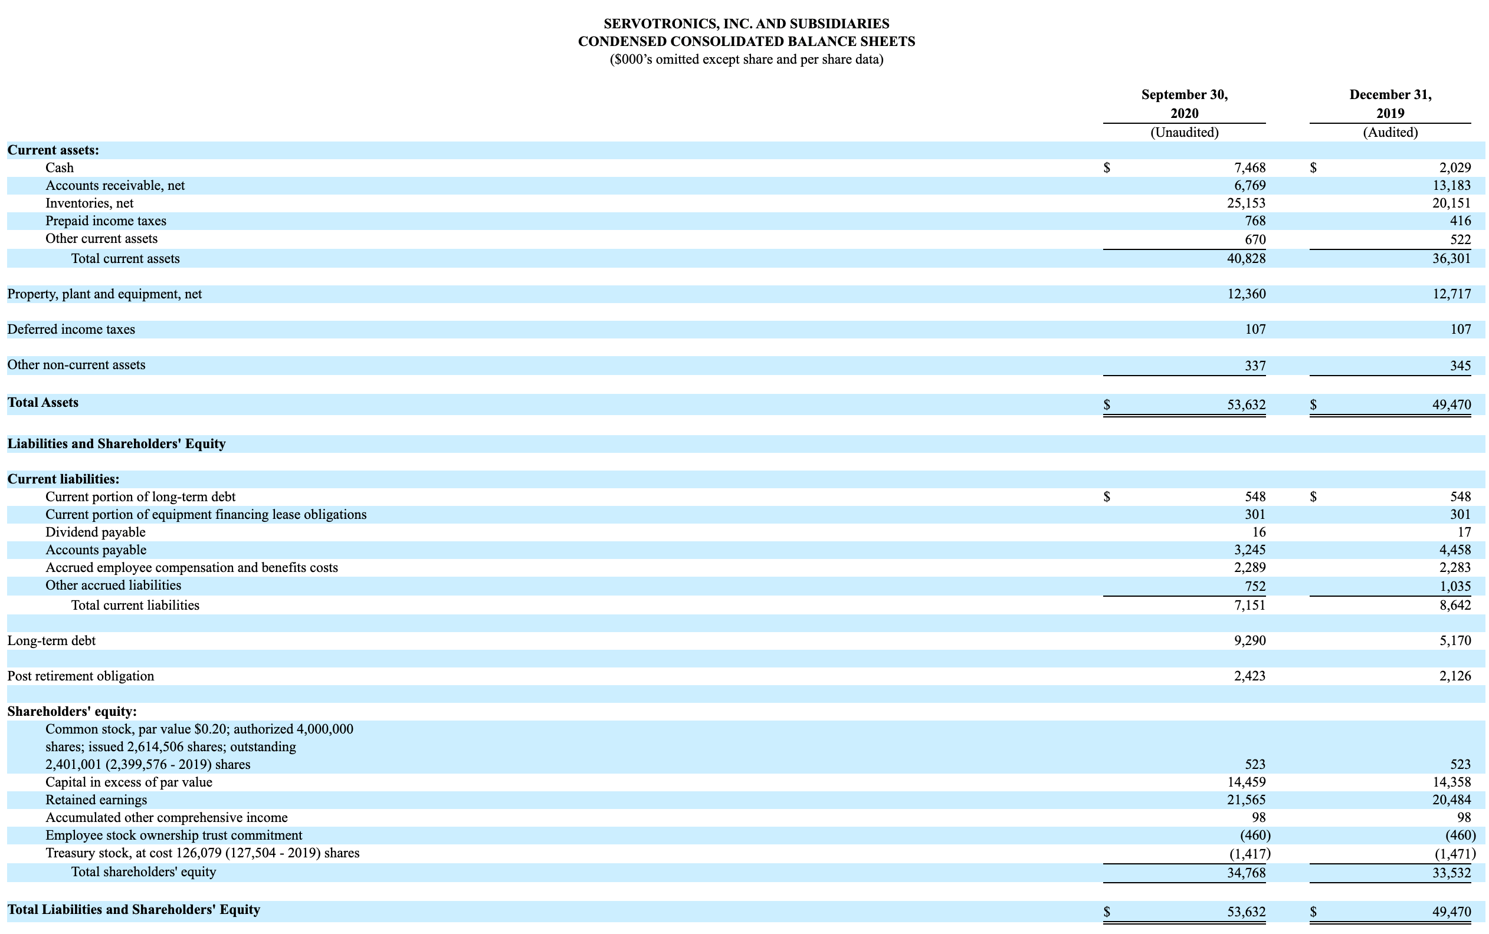Select accounts payable value 3,245

coord(1249,550)
